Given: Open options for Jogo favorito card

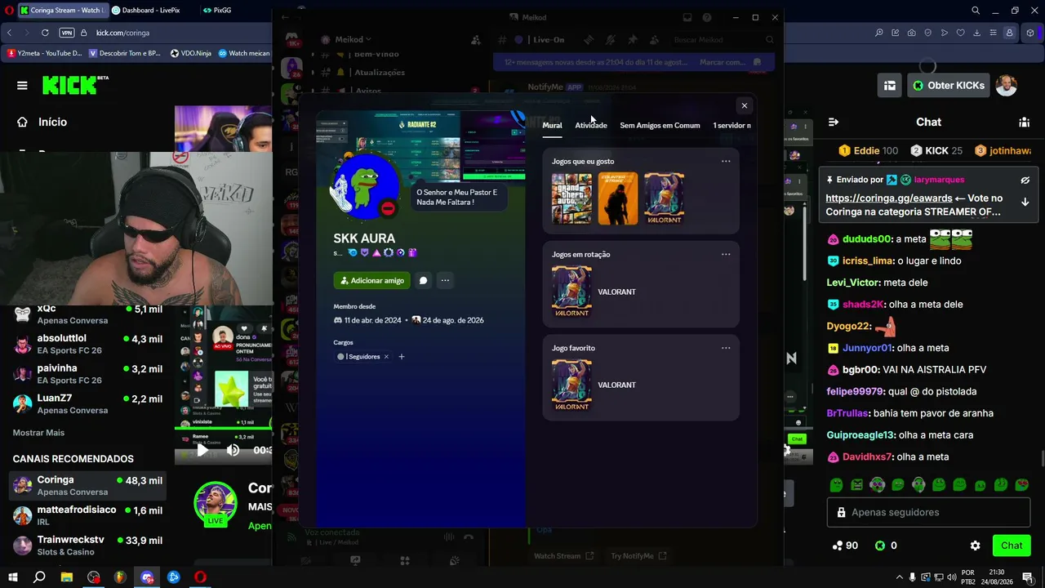Looking at the screenshot, I should [x=726, y=348].
